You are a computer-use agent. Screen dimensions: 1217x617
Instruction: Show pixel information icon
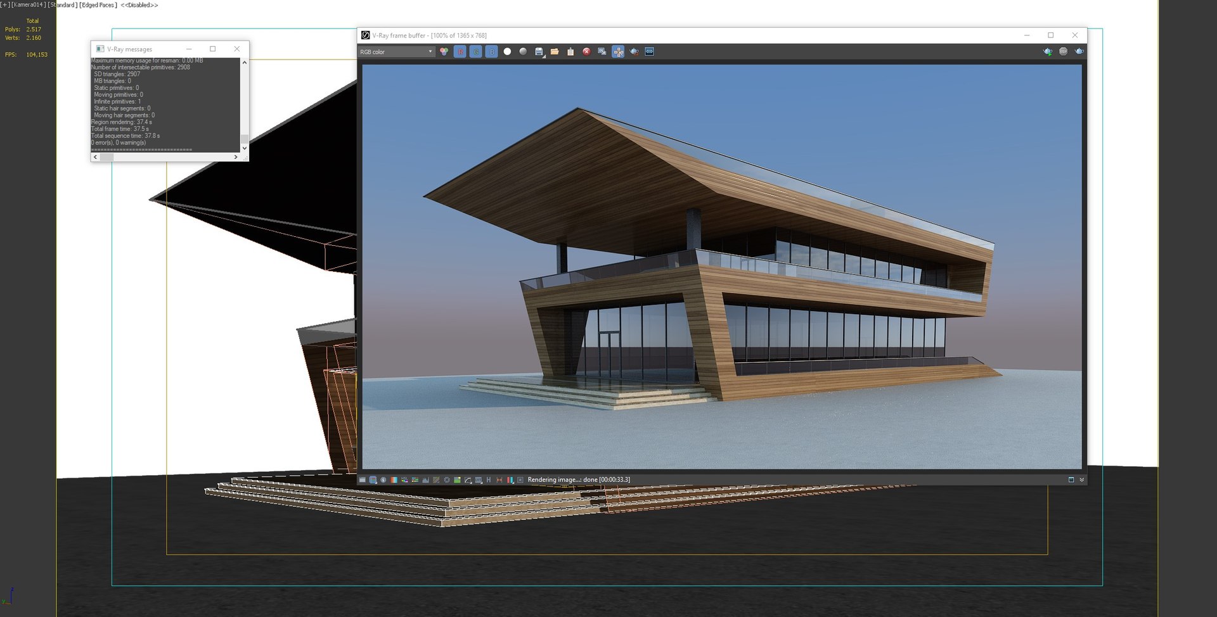383,480
